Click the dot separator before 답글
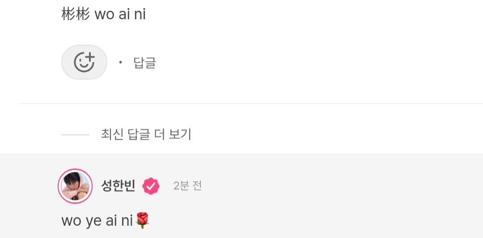This screenshot has height=238, width=483. coord(120,63)
